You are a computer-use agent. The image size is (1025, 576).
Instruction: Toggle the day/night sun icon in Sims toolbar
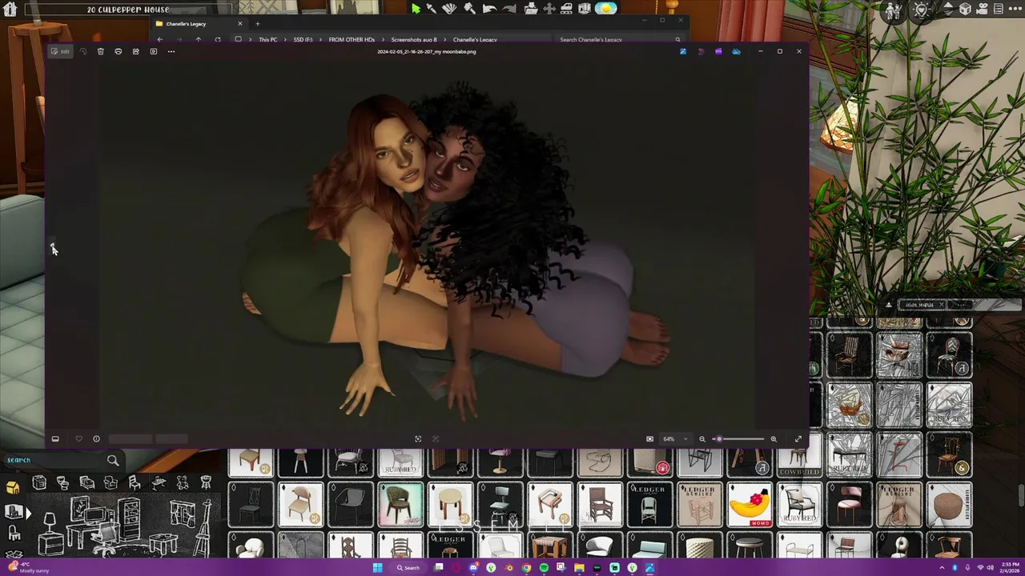[606, 9]
